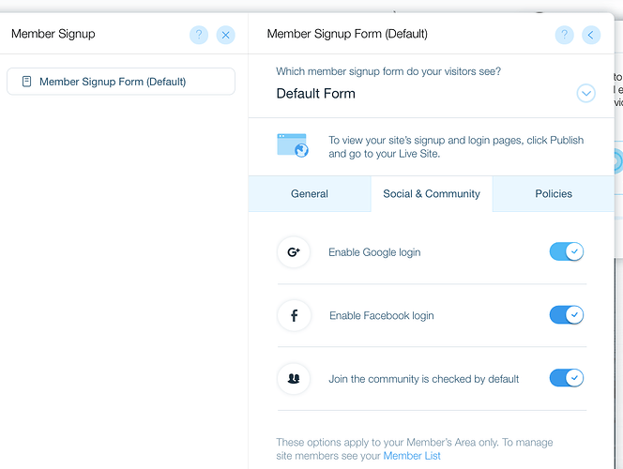Go back using the left arrow icon

(x=591, y=35)
